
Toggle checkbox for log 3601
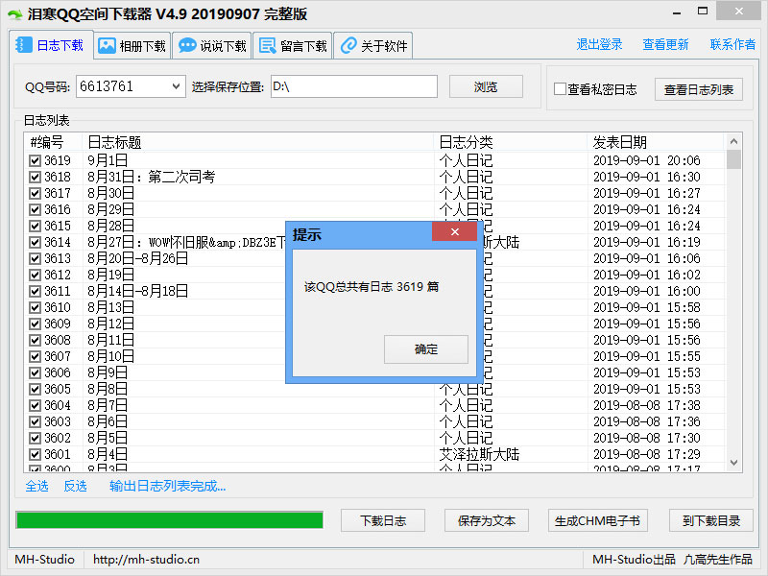[35, 454]
